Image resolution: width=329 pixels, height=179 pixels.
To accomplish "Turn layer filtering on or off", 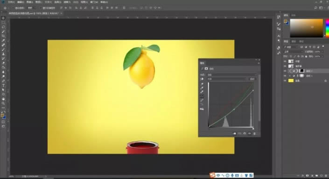I will click(x=323, y=47).
